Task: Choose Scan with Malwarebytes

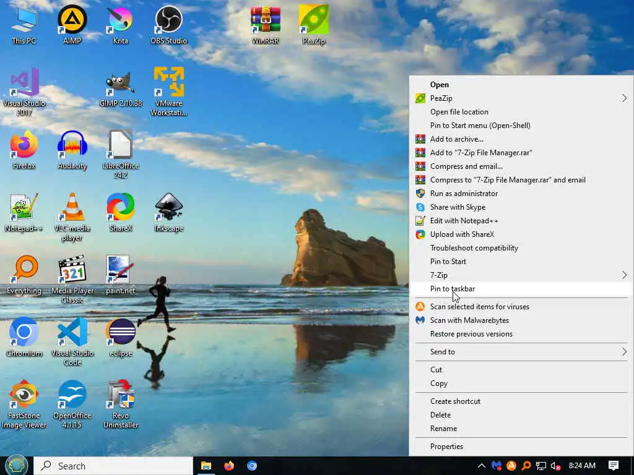Action: (521, 320)
